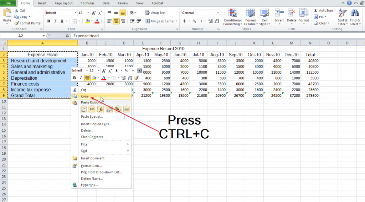Click the mini toolbar Format Painter brush
The image size is (365, 202).
click(x=137, y=78)
